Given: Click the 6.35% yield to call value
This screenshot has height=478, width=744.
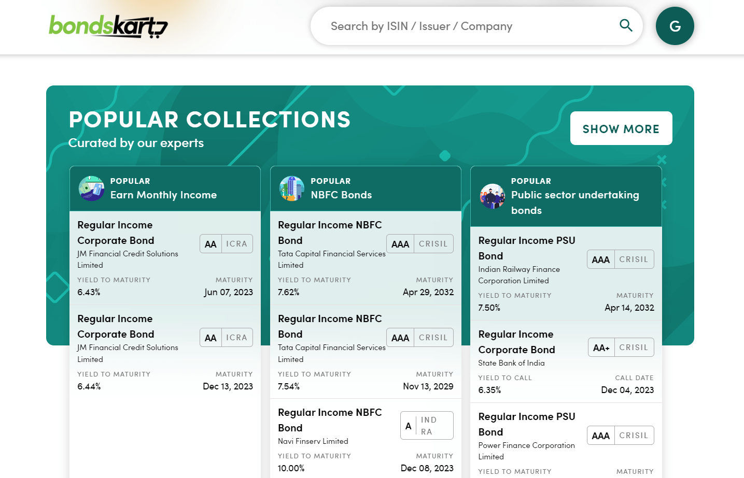Looking at the screenshot, I should click(x=489, y=390).
